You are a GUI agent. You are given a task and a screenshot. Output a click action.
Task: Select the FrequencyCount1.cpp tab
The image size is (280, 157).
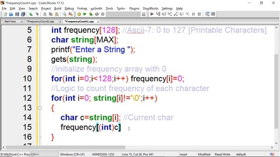pos(79,21)
